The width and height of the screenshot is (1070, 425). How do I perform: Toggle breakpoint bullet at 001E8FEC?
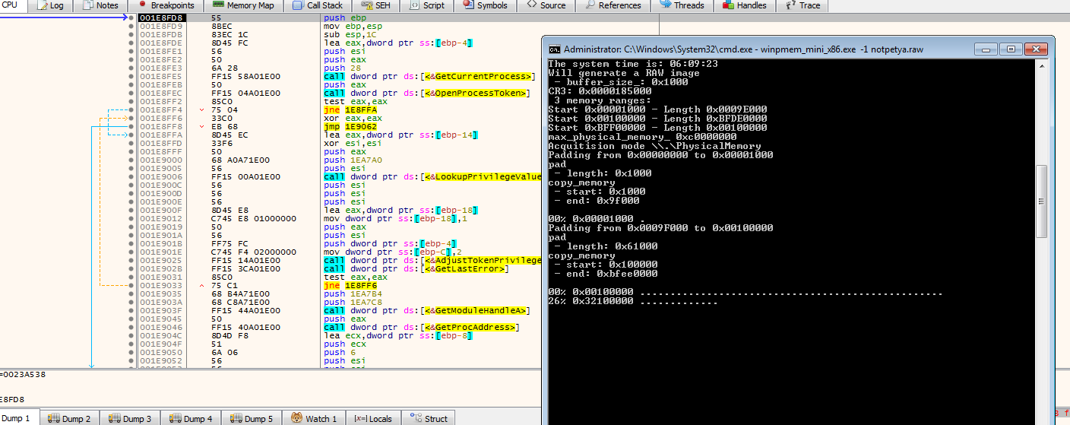(x=131, y=93)
